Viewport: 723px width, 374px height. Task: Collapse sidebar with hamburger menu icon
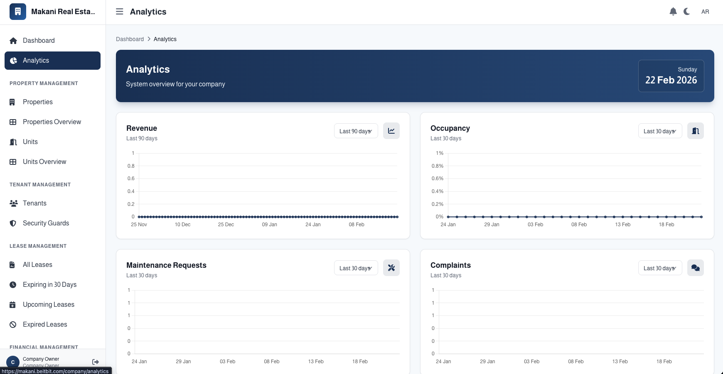point(120,12)
